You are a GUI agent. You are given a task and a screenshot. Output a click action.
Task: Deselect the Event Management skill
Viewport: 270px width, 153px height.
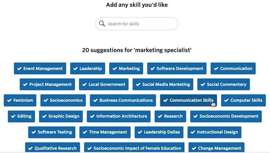tap(40, 69)
